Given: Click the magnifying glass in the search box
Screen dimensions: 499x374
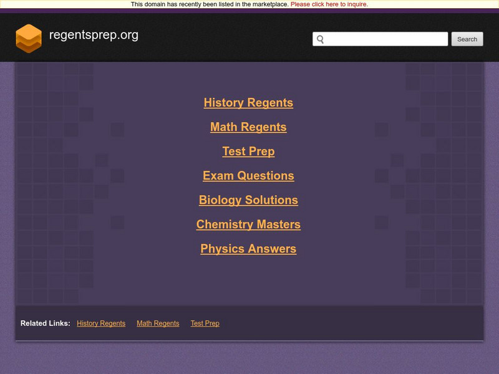Looking at the screenshot, I should coord(321,39).
